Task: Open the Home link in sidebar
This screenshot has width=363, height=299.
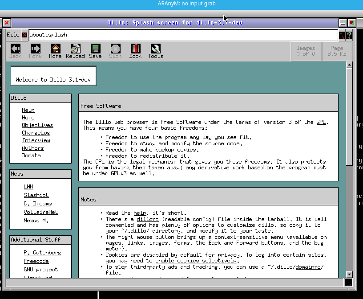Action: coord(28,118)
